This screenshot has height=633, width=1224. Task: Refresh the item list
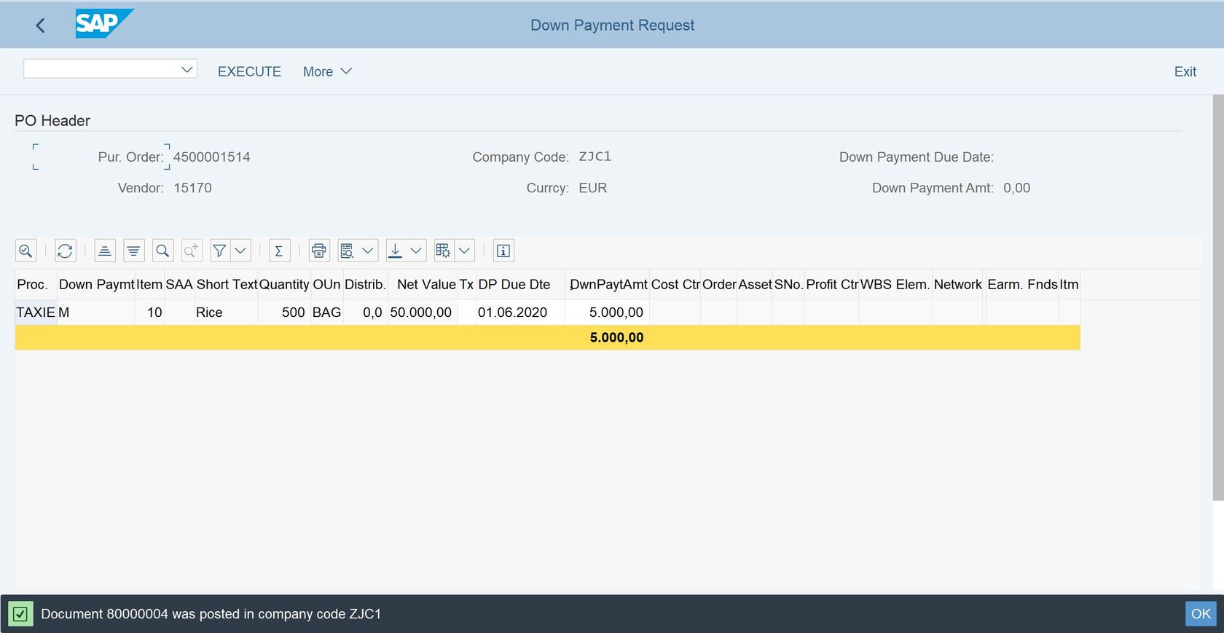pos(65,251)
